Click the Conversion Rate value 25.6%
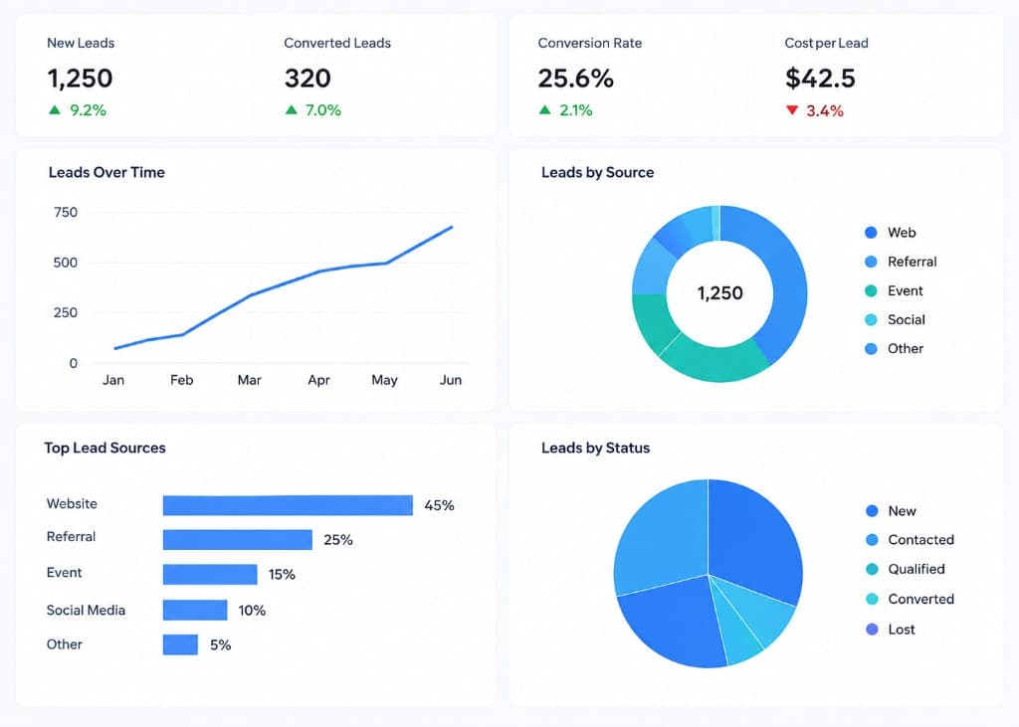This screenshot has width=1019, height=727. pos(575,79)
